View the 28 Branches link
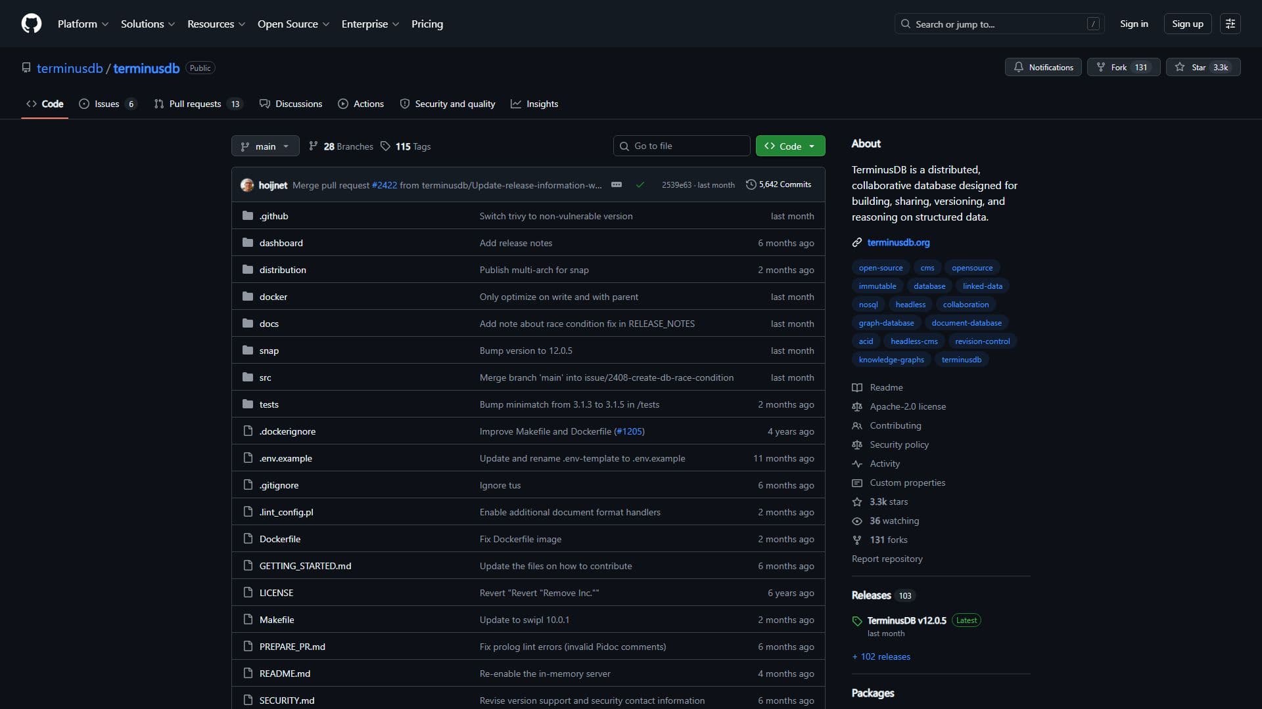The height and width of the screenshot is (709, 1262). pyautogui.click(x=341, y=146)
